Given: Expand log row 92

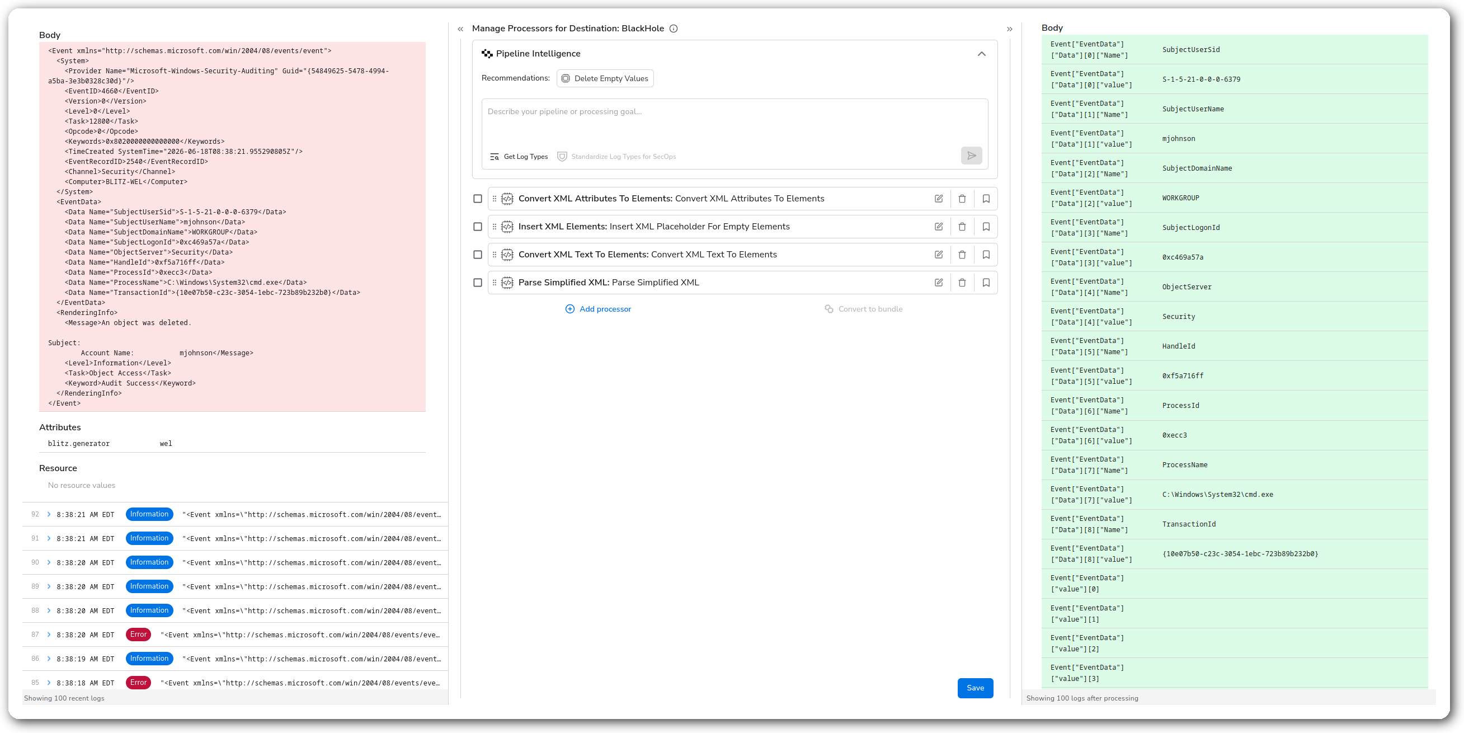Looking at the screenshot, I should pyautogui.click(x=49, y=514).
